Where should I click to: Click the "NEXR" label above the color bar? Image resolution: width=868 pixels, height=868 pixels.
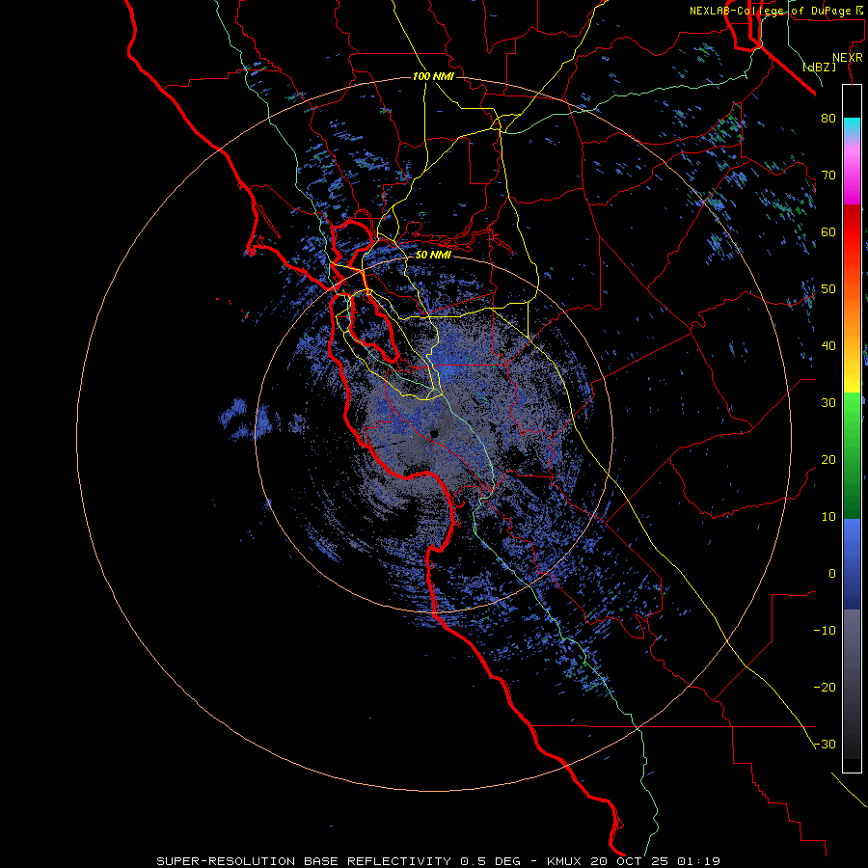[x=848, y=58]
